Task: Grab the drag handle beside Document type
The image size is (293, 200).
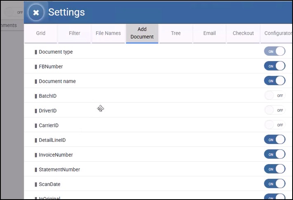Action: 36,52
